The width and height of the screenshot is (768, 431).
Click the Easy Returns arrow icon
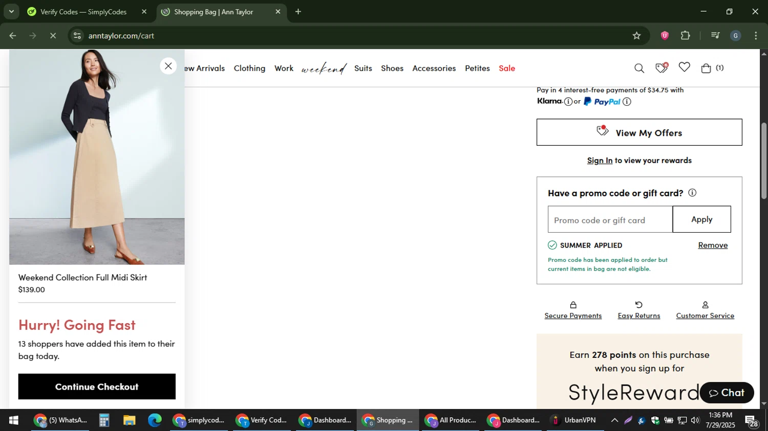click(x=638, y=305)
